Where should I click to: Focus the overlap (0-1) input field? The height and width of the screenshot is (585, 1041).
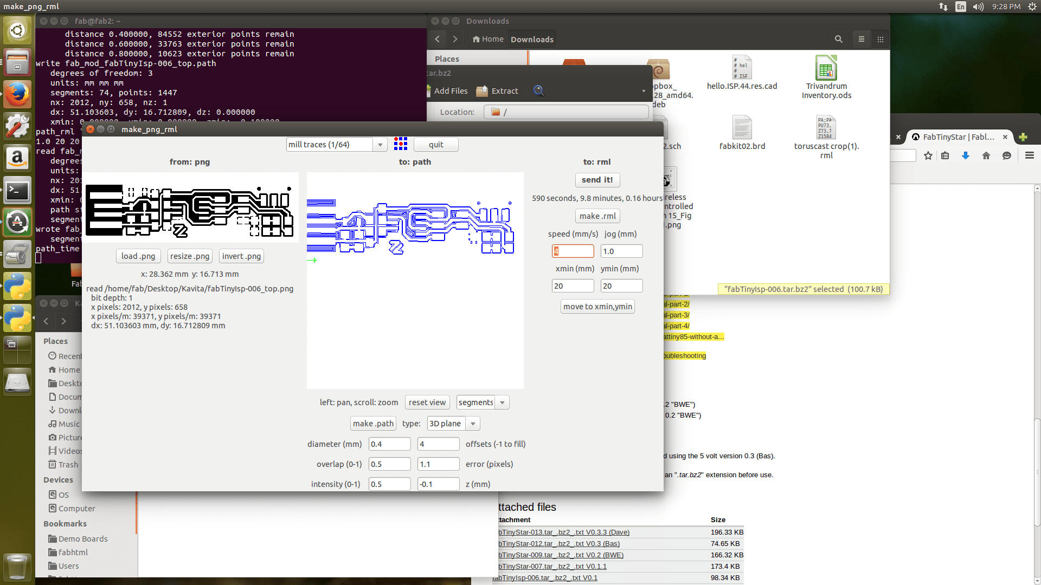(x=389, y=464)
